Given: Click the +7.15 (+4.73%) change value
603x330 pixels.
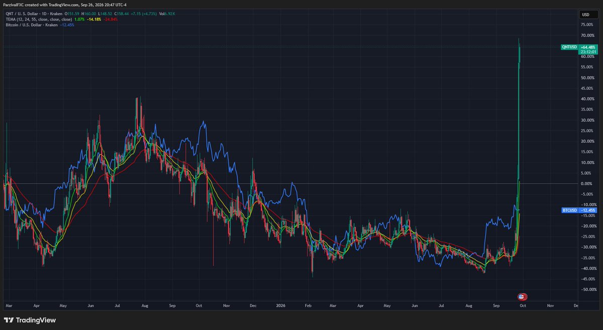Looking at the screenshot, I should click(x=144, y=14).
